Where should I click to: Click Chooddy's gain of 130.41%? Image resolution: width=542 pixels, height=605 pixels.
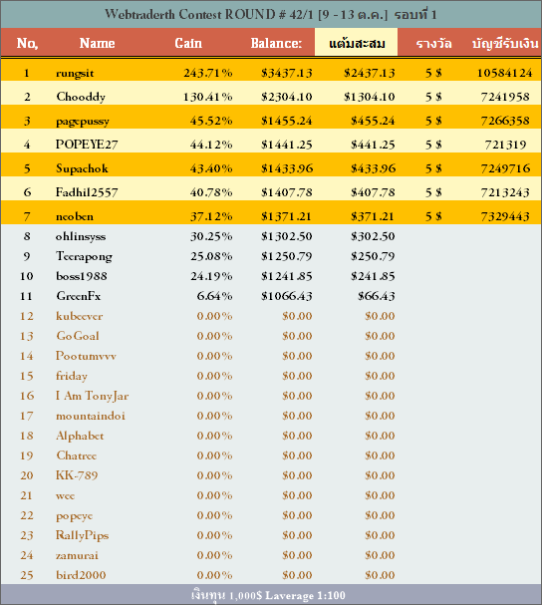(x=207, y=97)
